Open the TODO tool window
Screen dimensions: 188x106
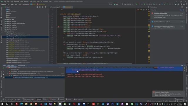click(45, 99)
